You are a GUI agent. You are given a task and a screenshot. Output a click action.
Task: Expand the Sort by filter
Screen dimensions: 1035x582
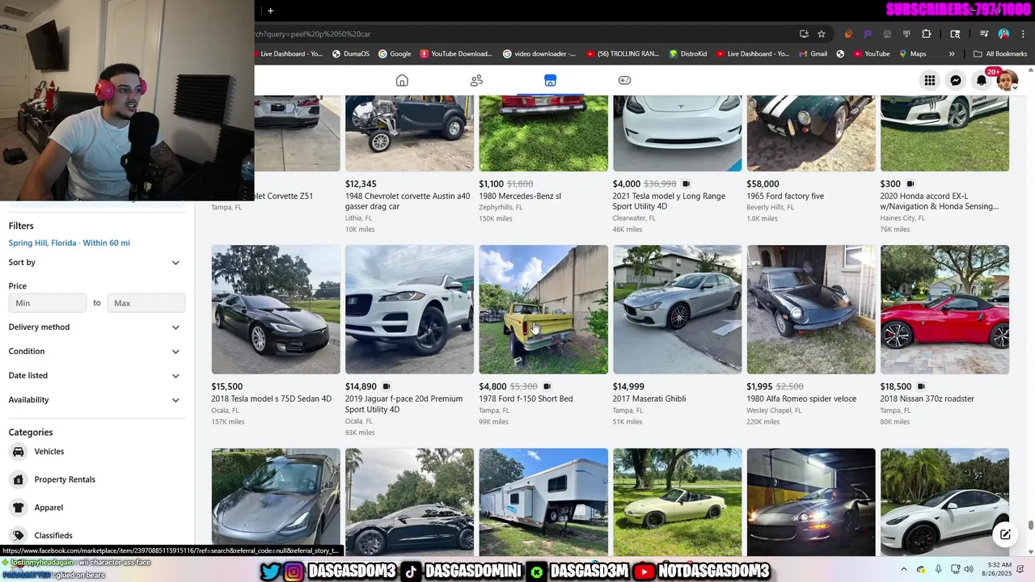coord(97,263)
